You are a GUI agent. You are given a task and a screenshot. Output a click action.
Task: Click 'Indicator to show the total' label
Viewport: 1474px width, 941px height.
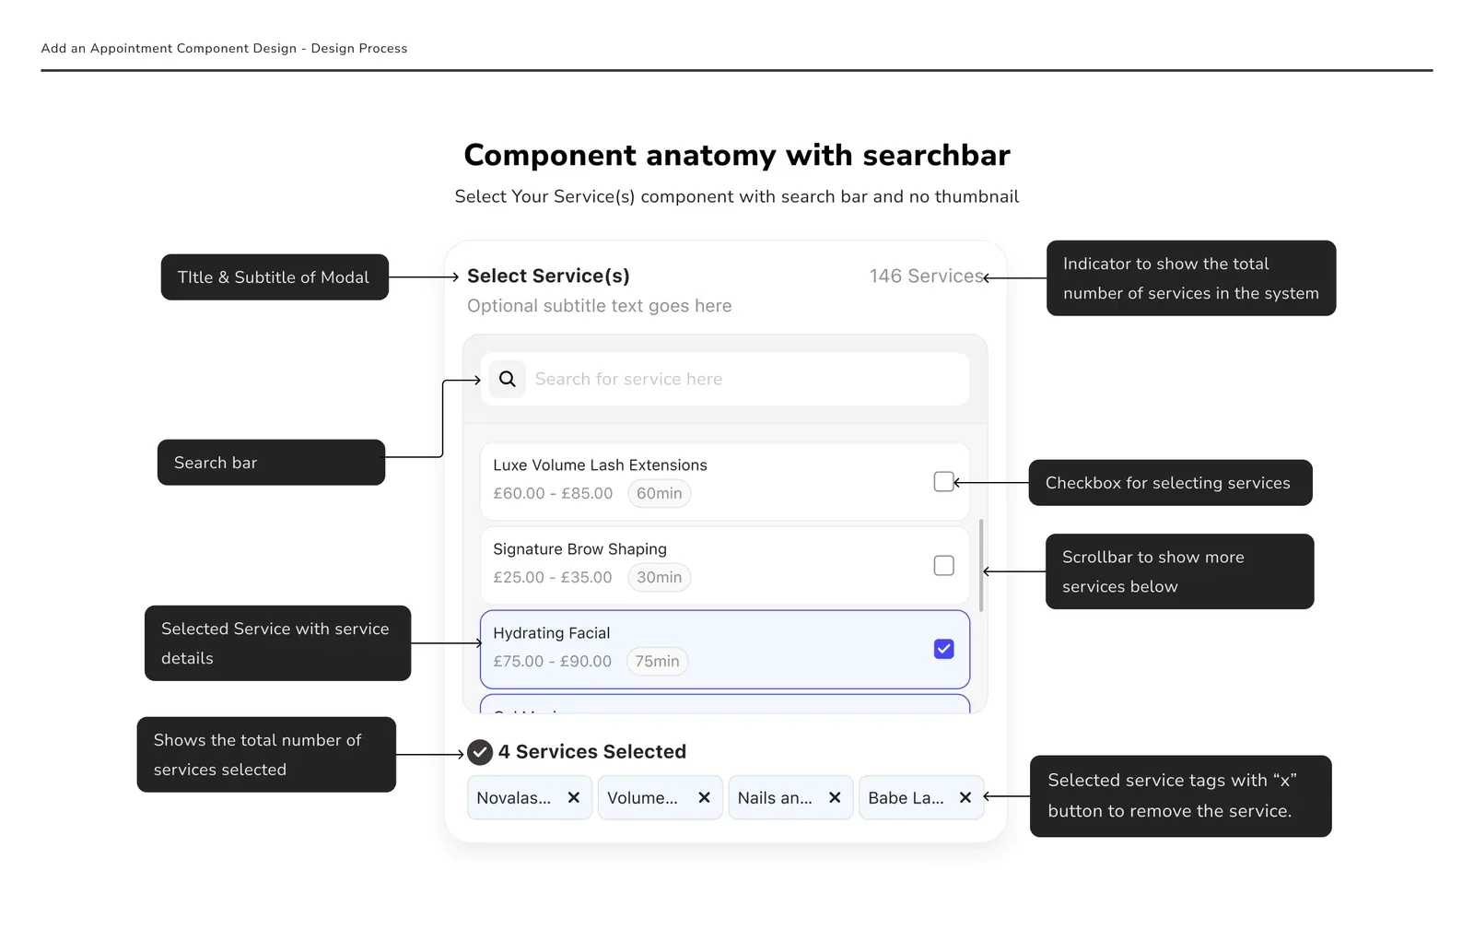[1191, 278]
